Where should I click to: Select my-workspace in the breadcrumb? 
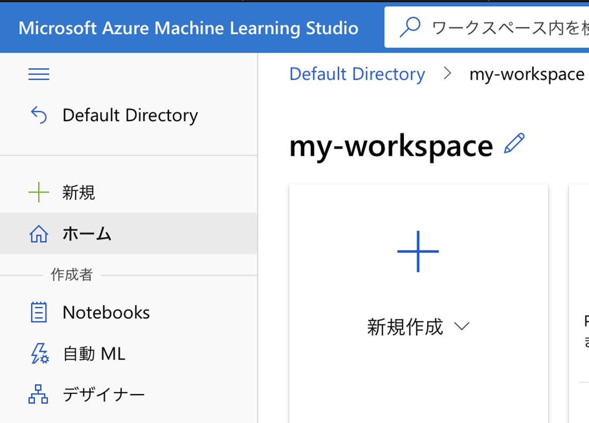[527, 74]
